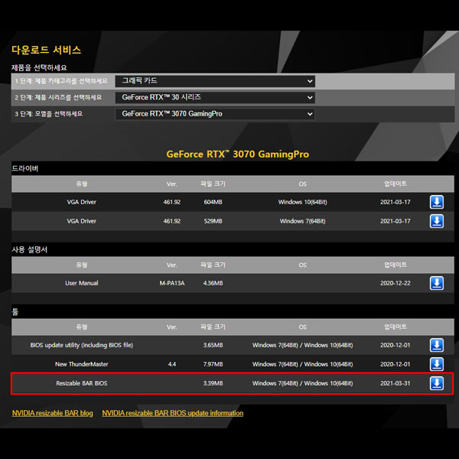Open the GeForce RTX 30 시리즈 series dropdown
The image size is (459, 459).
(x=215, y=97)
